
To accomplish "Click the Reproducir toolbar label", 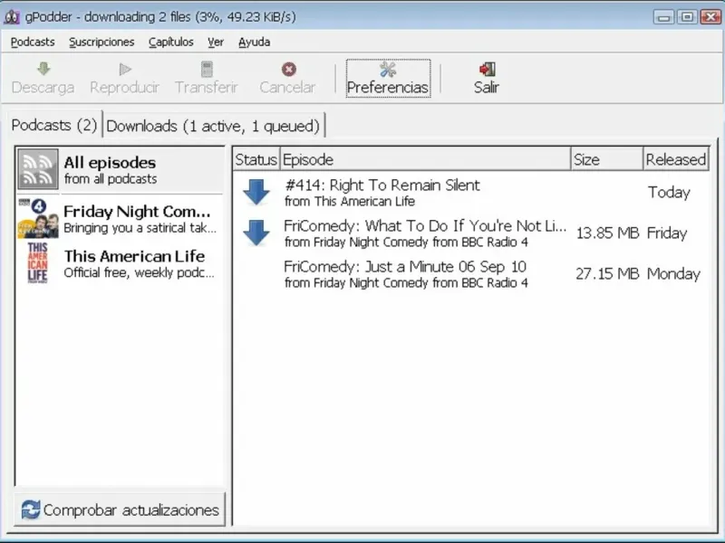I will (124, 87).
